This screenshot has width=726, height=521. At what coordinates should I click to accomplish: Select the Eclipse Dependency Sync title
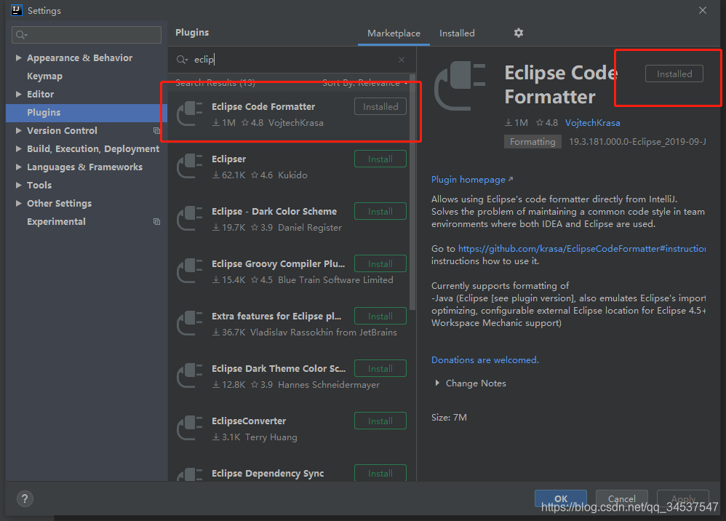click(x=268, y=473)
